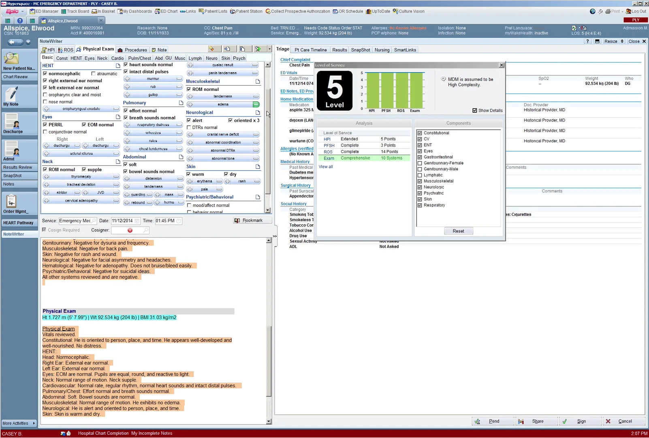The width and height of the screenshot is (649, 438).
Task: Uncheck normocephalic checkbox
Action: 45,74
